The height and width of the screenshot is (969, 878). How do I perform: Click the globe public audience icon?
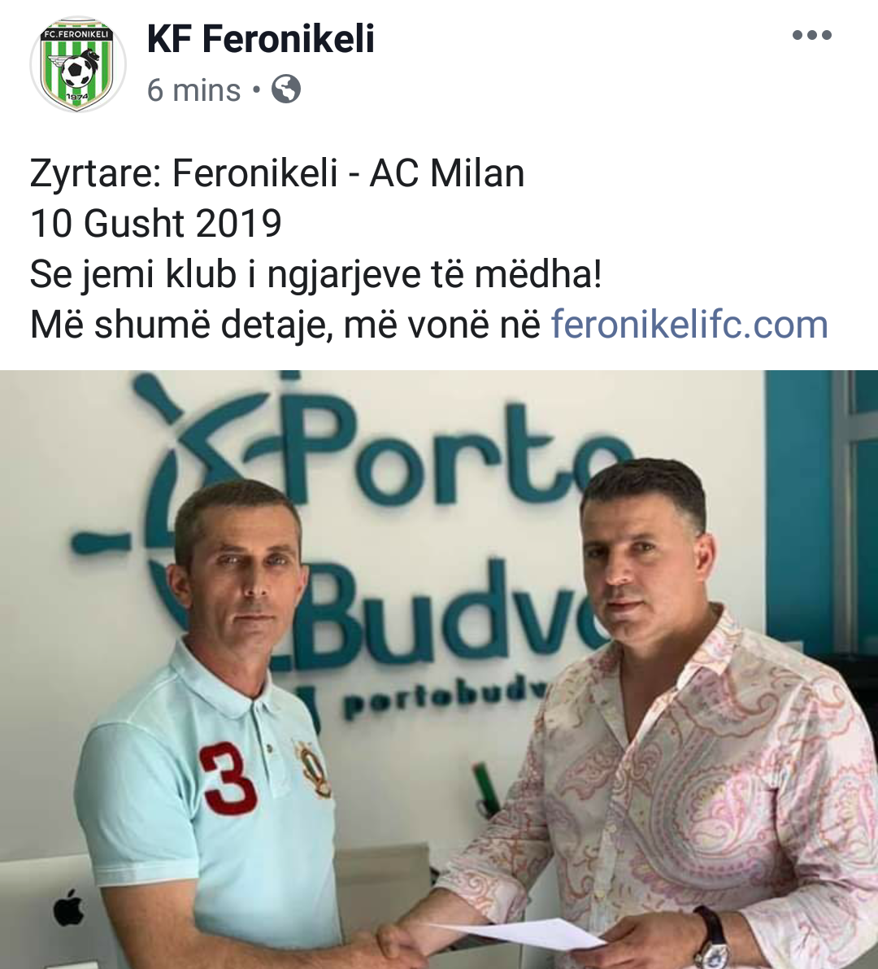coord(286,89)
